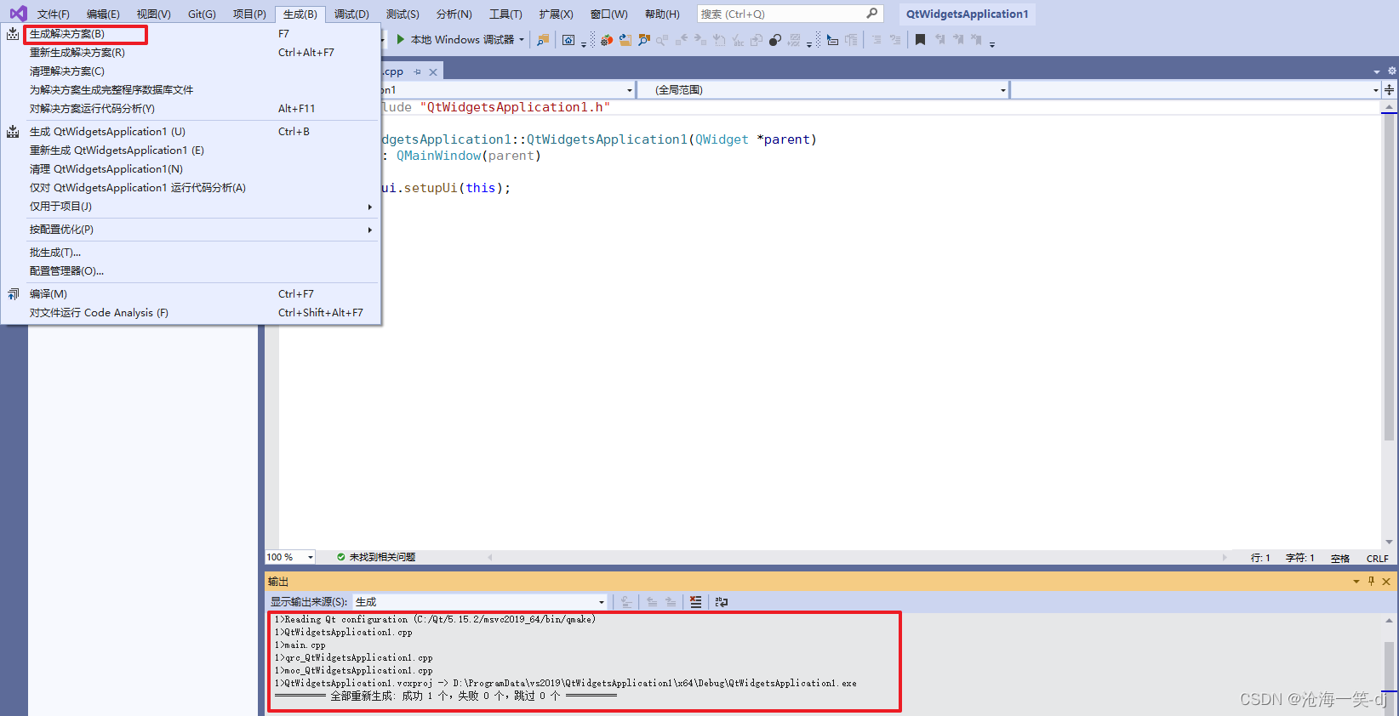Screen dimensions: 1399x716
Task: Split the editor window with plus icon
Action: point(1390,89)
